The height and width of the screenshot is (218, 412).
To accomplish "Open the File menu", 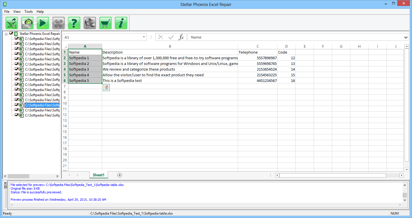I will coord(7,12).
